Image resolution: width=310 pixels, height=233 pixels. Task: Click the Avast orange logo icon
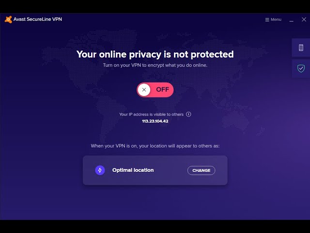click(x=8, y=19)
